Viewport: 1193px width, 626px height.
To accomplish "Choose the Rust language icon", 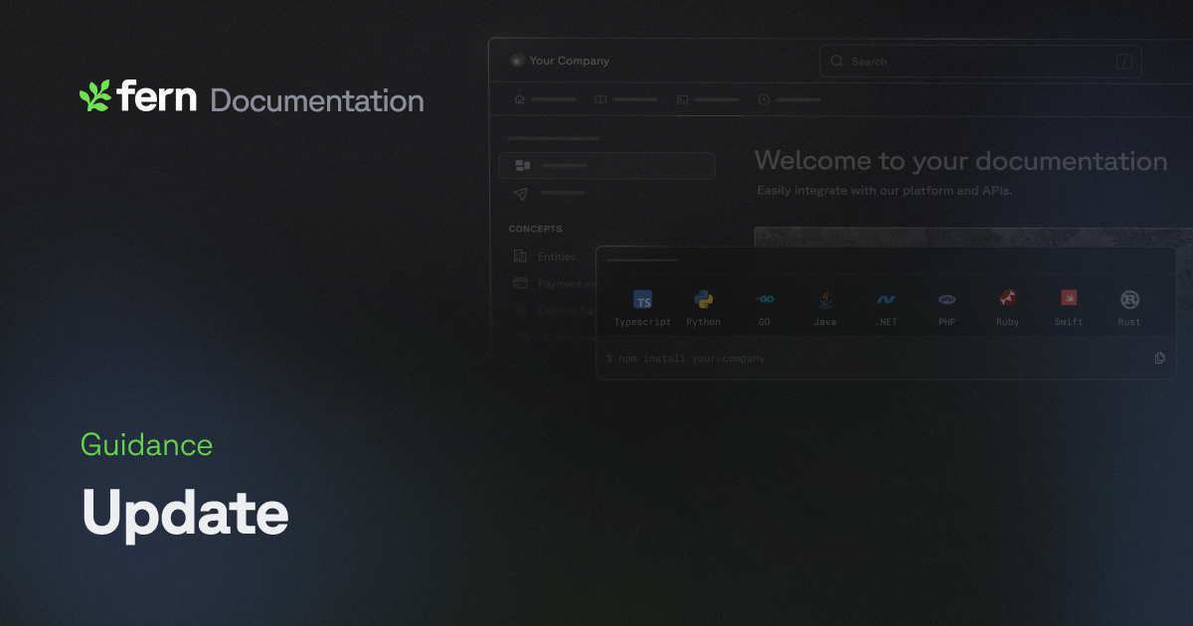I will coord(1129,299).
